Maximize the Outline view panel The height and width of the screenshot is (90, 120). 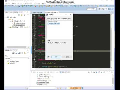pyautogui.click(x=112, y=72)
